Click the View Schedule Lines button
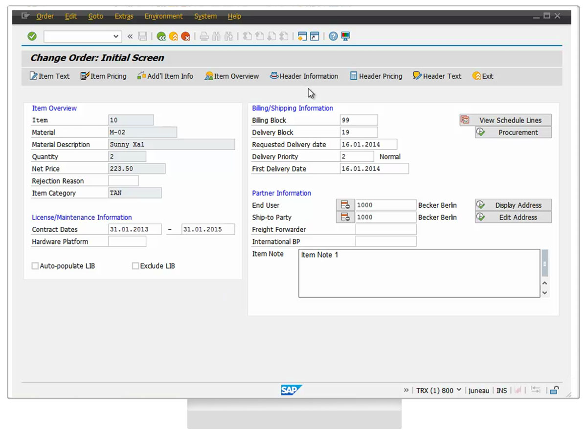 click(x=506, y=120)
